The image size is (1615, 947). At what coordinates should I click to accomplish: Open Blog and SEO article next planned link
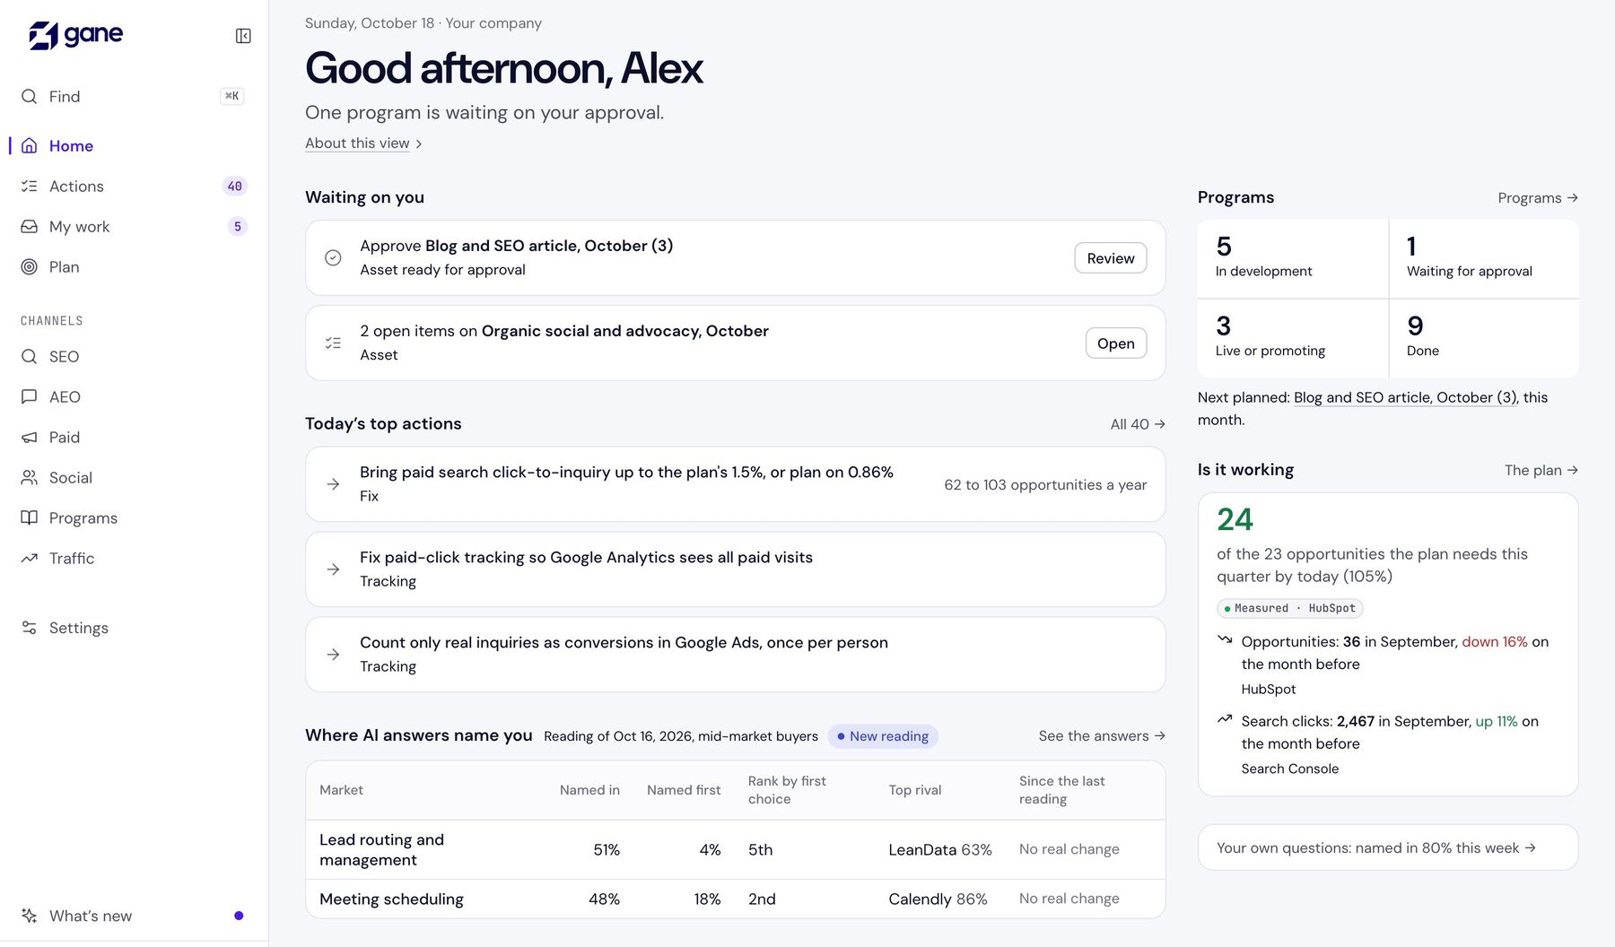pos(1405,397)
